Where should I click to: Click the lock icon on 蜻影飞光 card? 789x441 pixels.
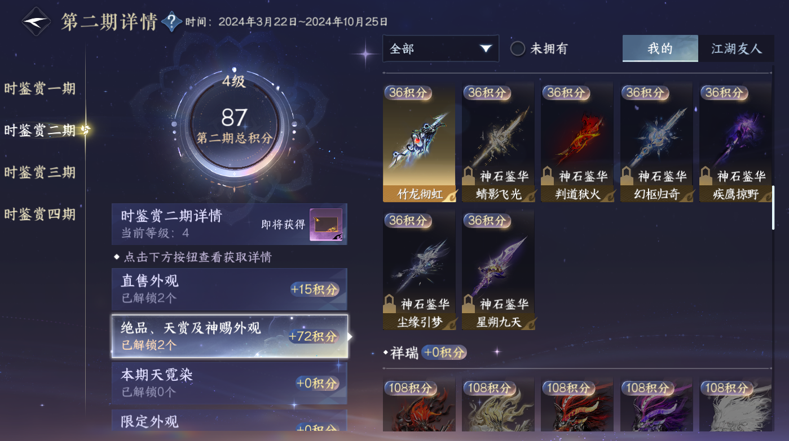coord(469,176)
